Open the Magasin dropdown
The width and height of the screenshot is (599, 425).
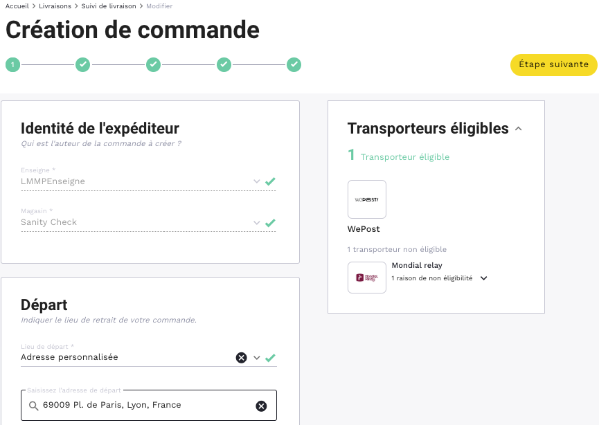tap(256, 223)
